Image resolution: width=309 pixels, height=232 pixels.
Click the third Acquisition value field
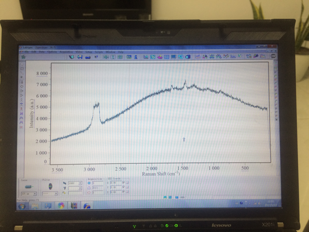pos(98,192)
